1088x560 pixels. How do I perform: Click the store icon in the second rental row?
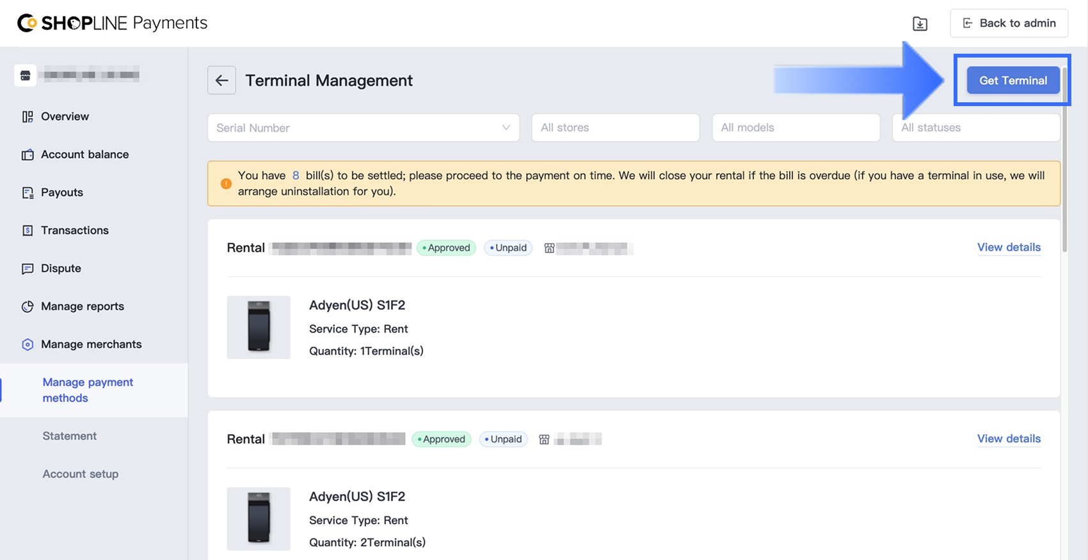pos(544,439)
